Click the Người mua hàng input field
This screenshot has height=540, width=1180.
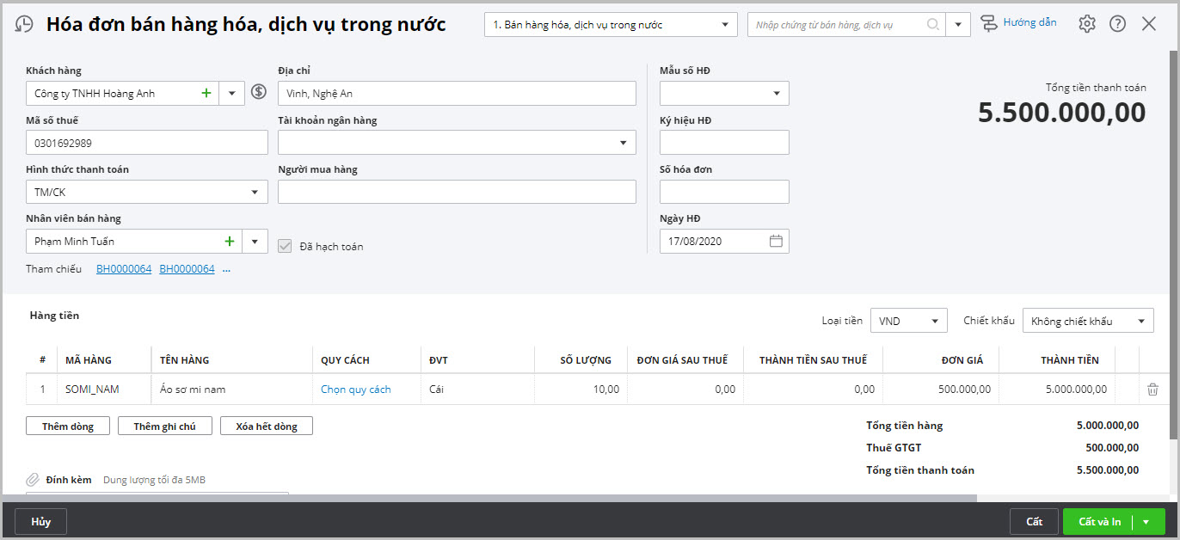coord(457,192)
